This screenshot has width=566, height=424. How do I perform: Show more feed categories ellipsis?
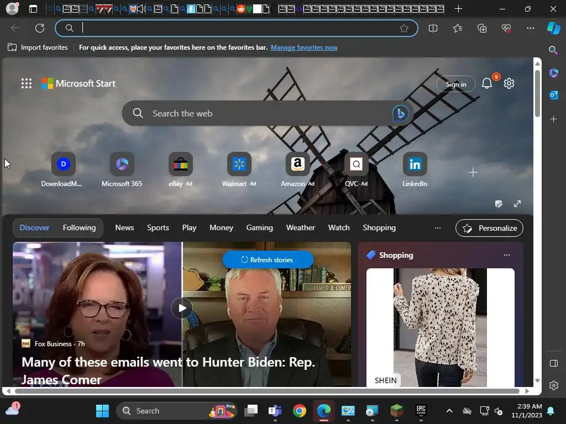coord(438,227)
